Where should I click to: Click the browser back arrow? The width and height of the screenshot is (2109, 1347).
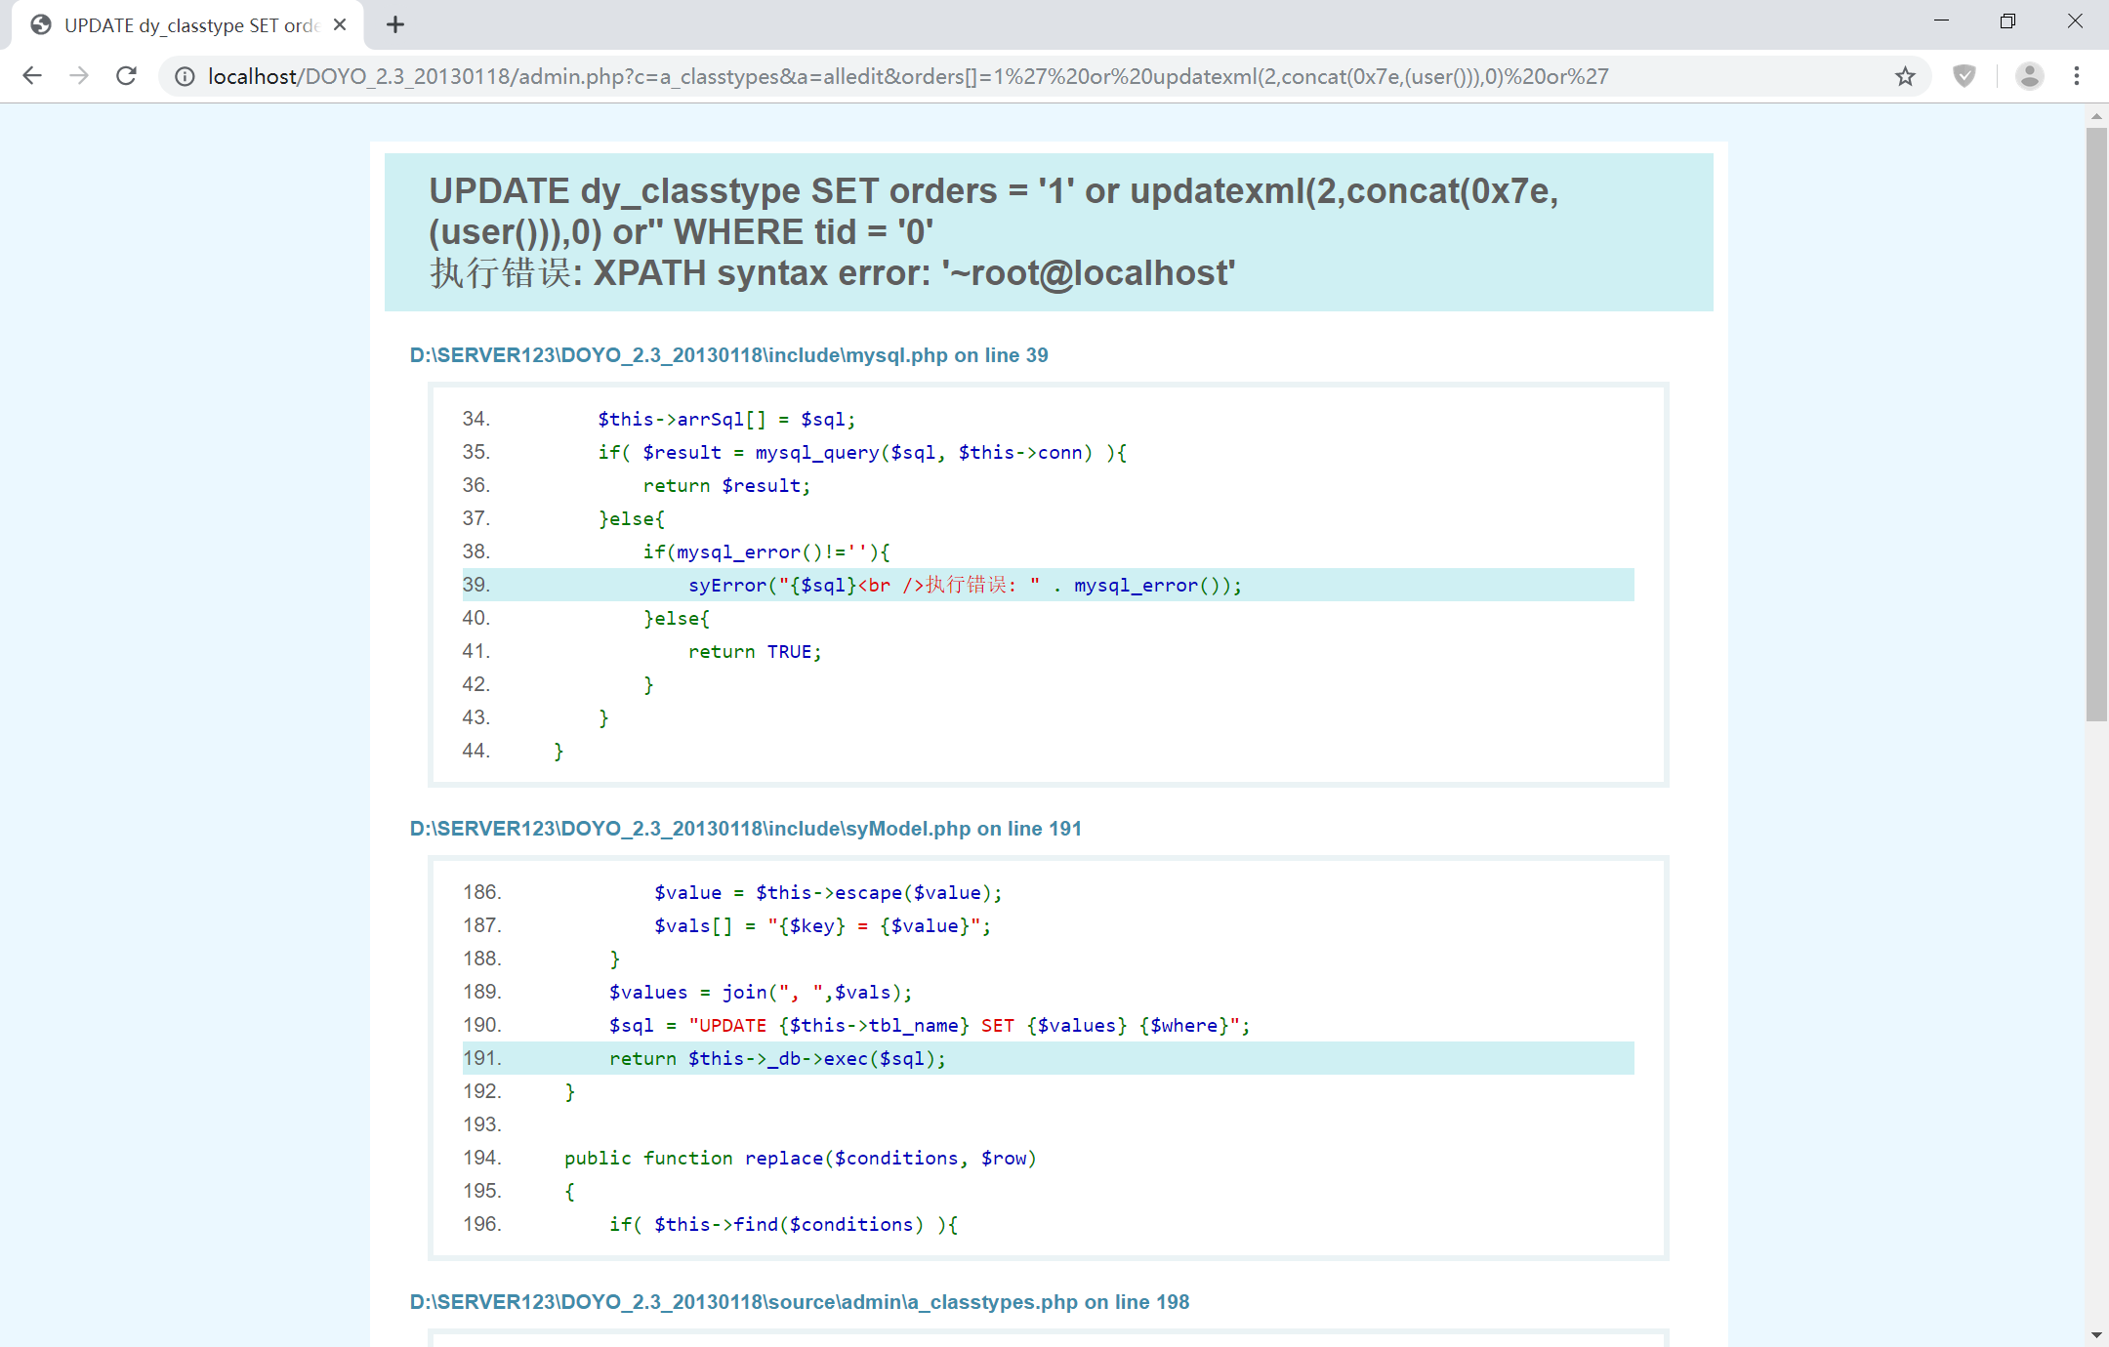[32, 76]
